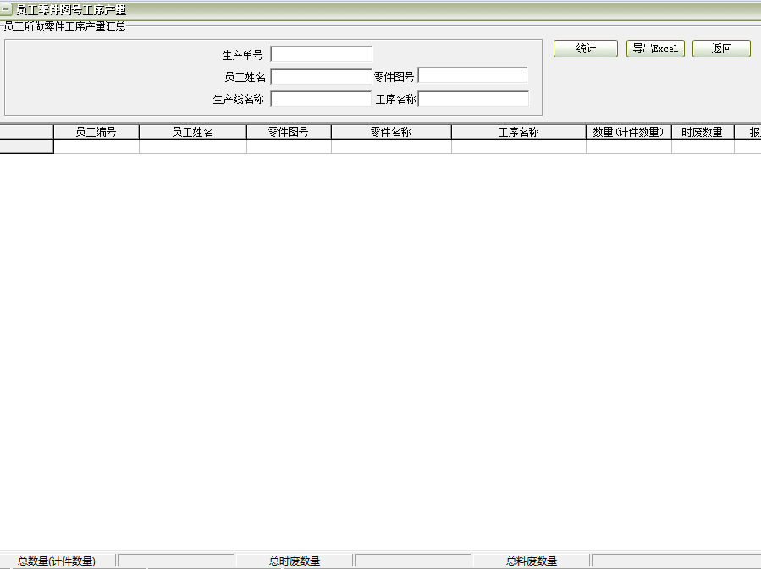Click the 时废数量 column header
Image resolution: width=761 pixels, height=569 pixels.
702,132
